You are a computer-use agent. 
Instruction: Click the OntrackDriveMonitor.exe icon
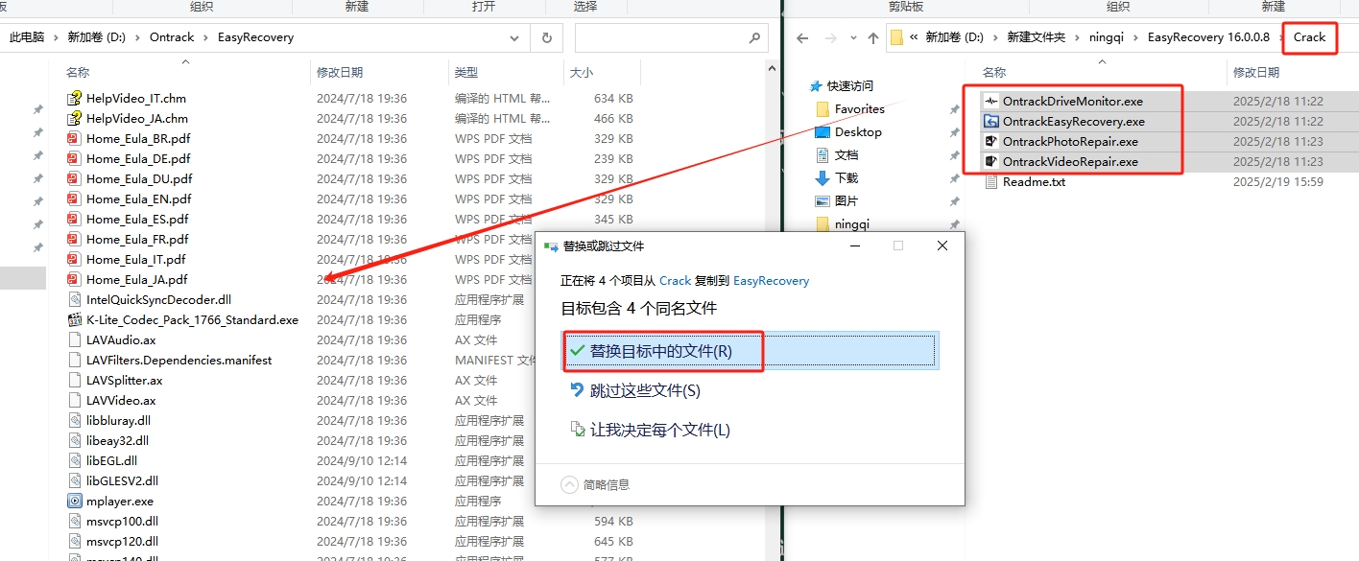pos(991,101)
